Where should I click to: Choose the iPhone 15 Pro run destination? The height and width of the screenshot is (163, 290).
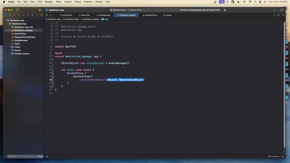click(x=135, y=10)
